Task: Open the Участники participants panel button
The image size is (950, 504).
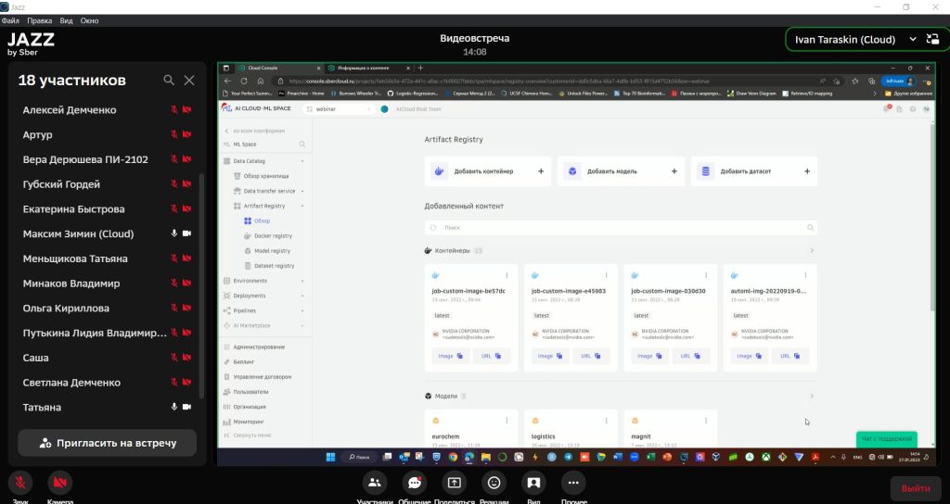Action: (x=375, y=482)
